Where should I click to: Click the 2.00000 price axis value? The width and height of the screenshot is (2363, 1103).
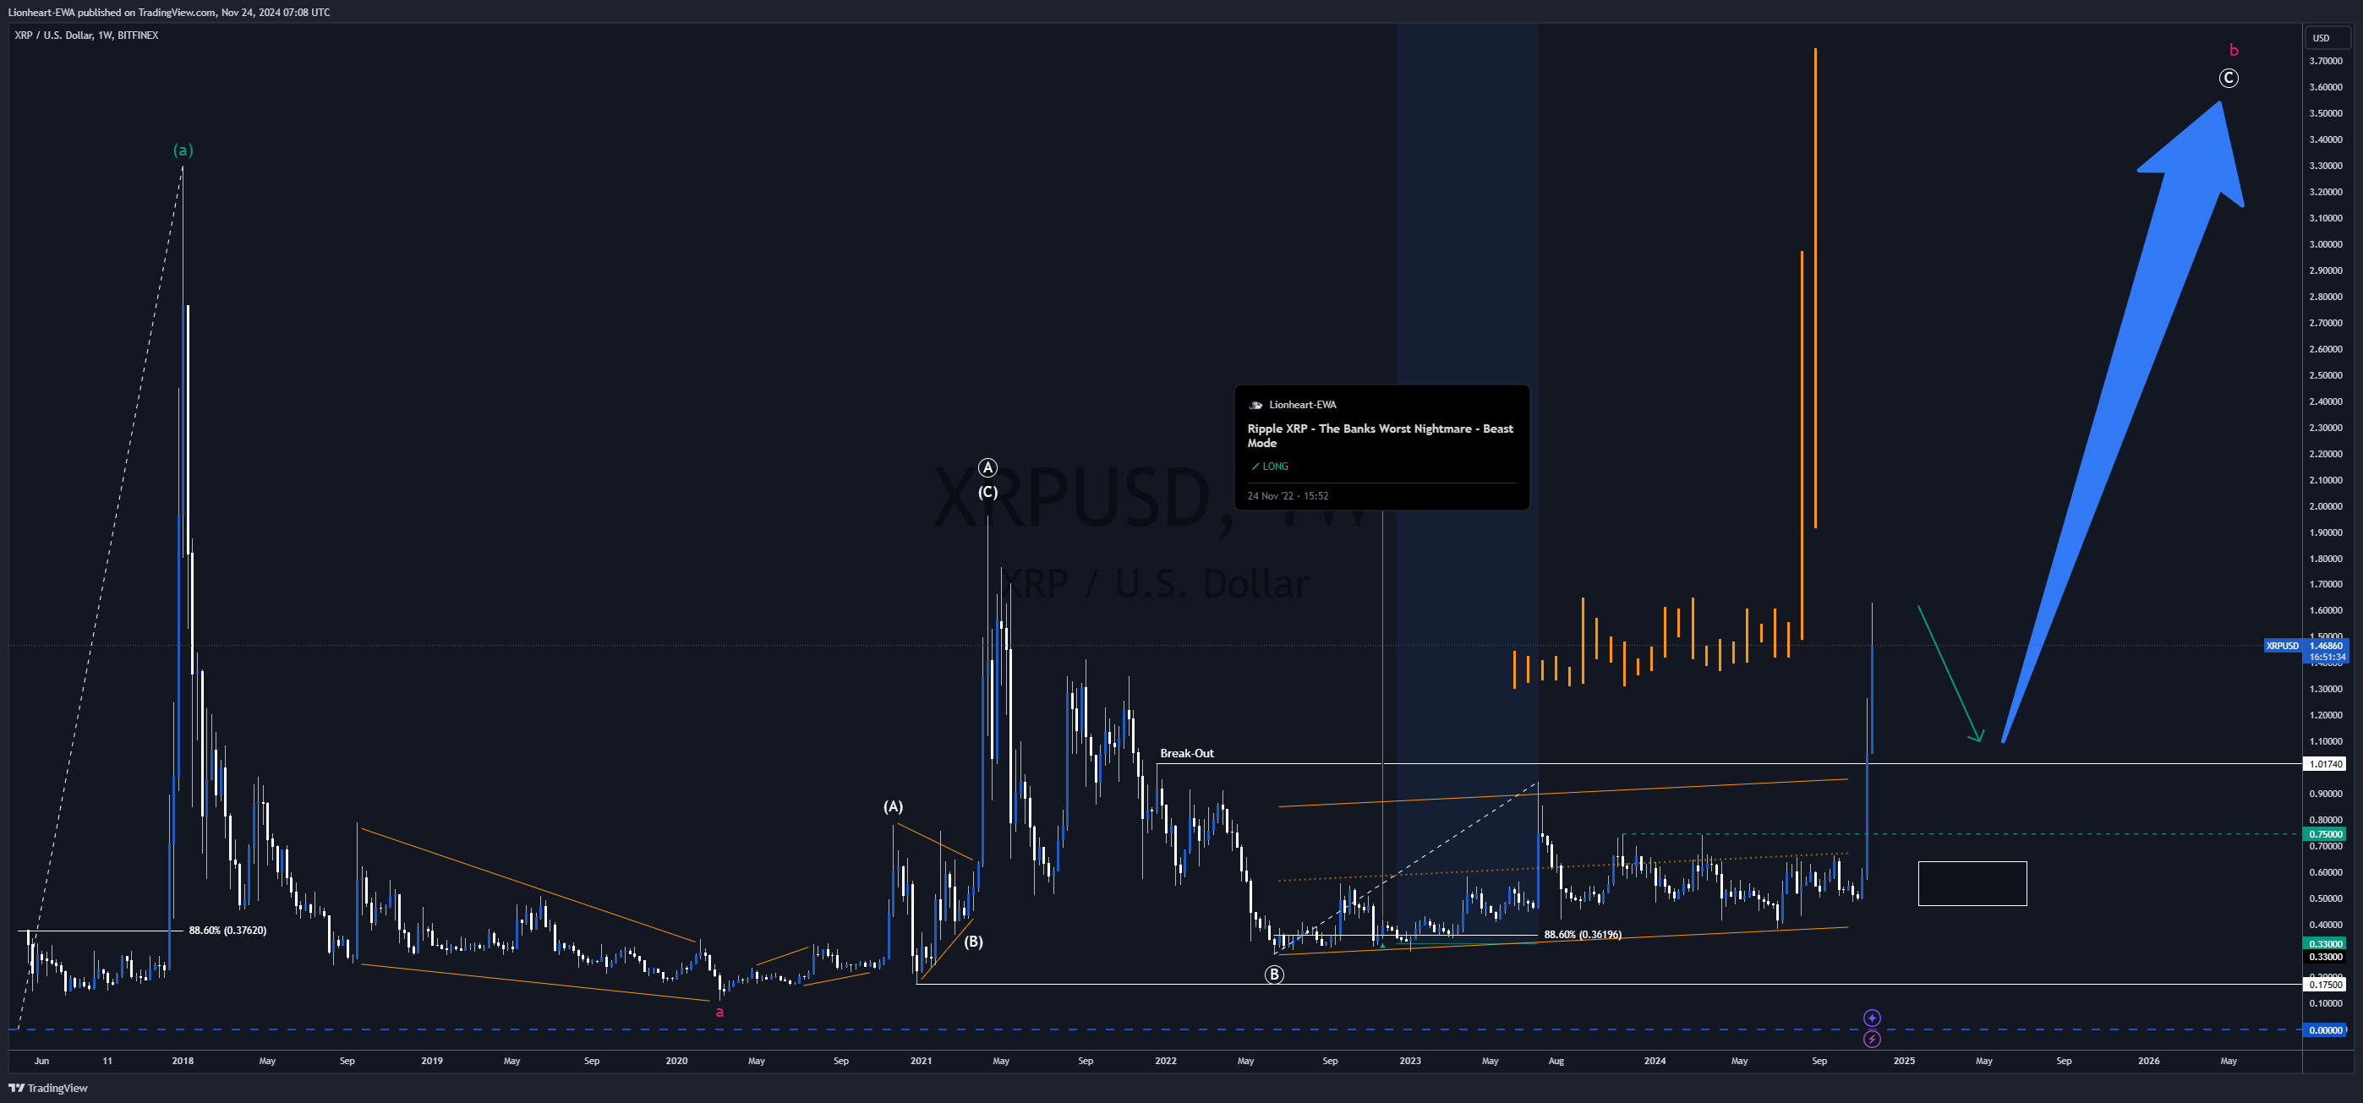click(2326, 506)
